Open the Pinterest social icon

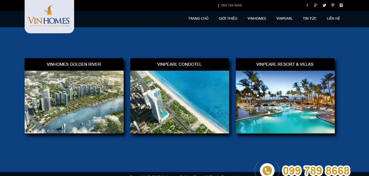(x=333, y=5)
